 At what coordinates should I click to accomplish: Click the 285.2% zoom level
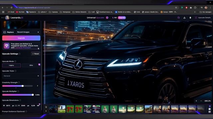[207, 101]
